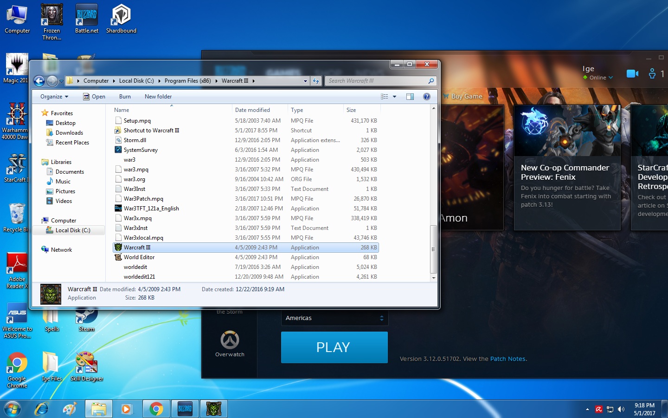Open Ige Files desktop folder
The width and height of the screenshot is (668, 418).
point(51,367)
